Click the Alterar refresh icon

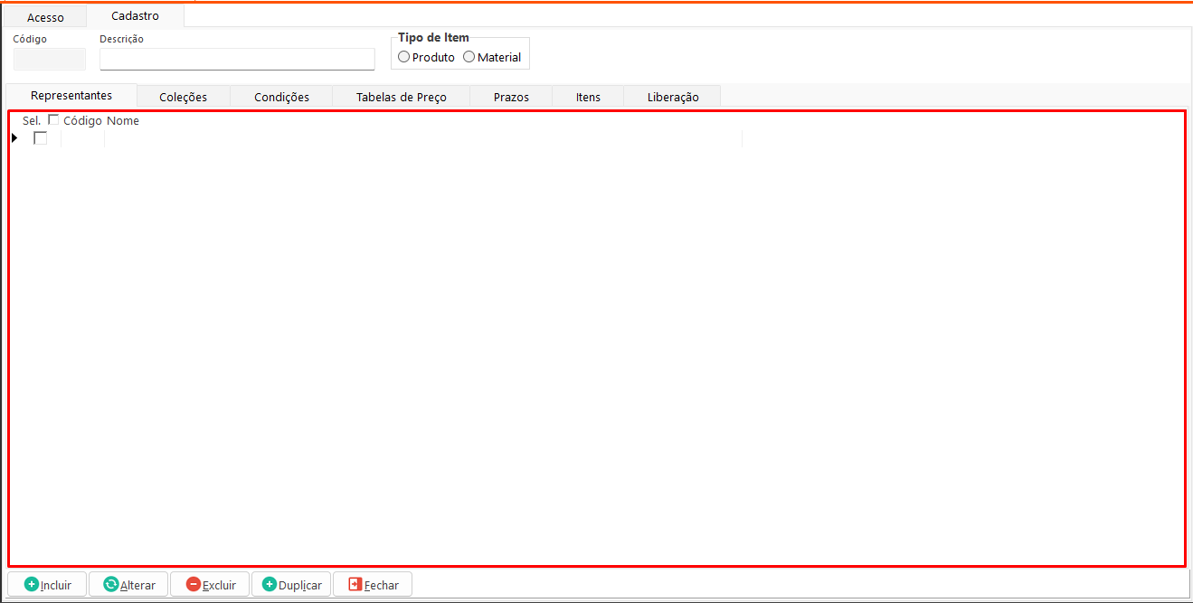click(111, 585)
